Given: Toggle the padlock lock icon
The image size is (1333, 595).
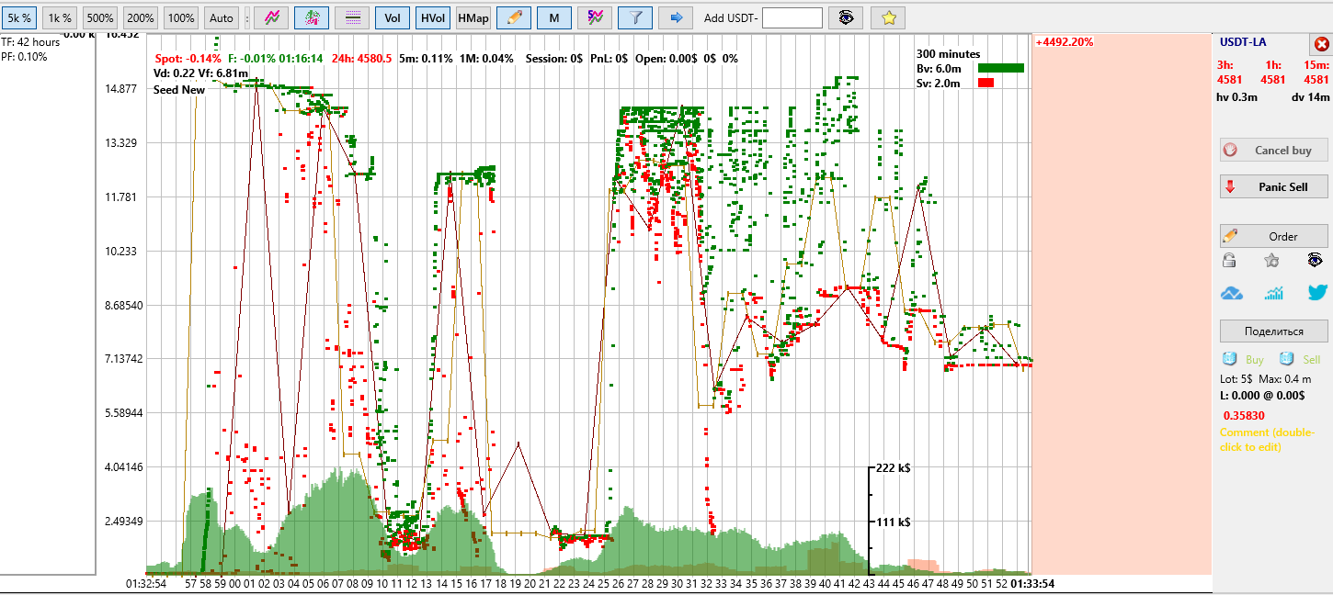Looking at the screenshot, I should (x=1229, y=261).
